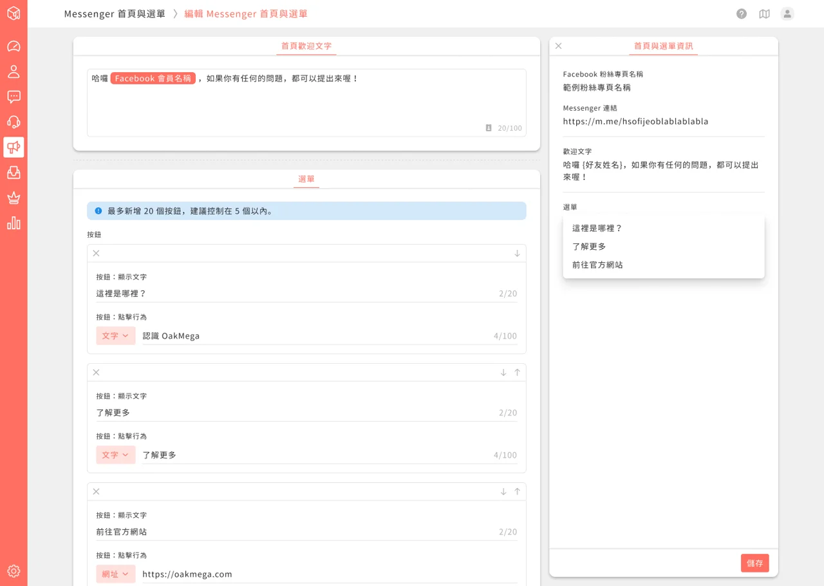This screenshot has height=586, width=824.
Task: Open the inbox tray sidebar icon
Action: point(14,173)
